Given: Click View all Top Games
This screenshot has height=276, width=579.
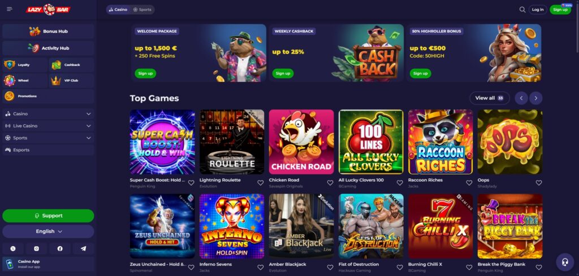Looking at the screenshot, I should point(489,98).
